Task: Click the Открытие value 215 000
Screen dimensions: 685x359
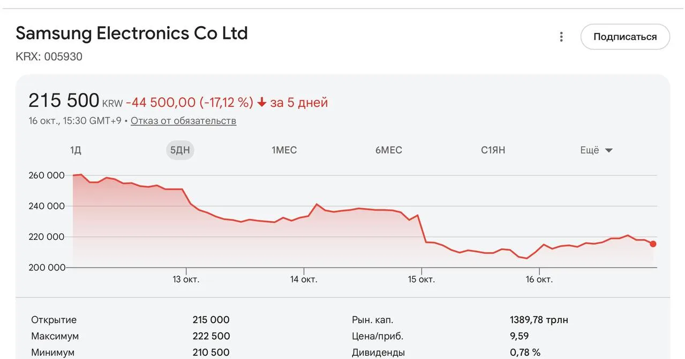Action: [x=211, y=320]
